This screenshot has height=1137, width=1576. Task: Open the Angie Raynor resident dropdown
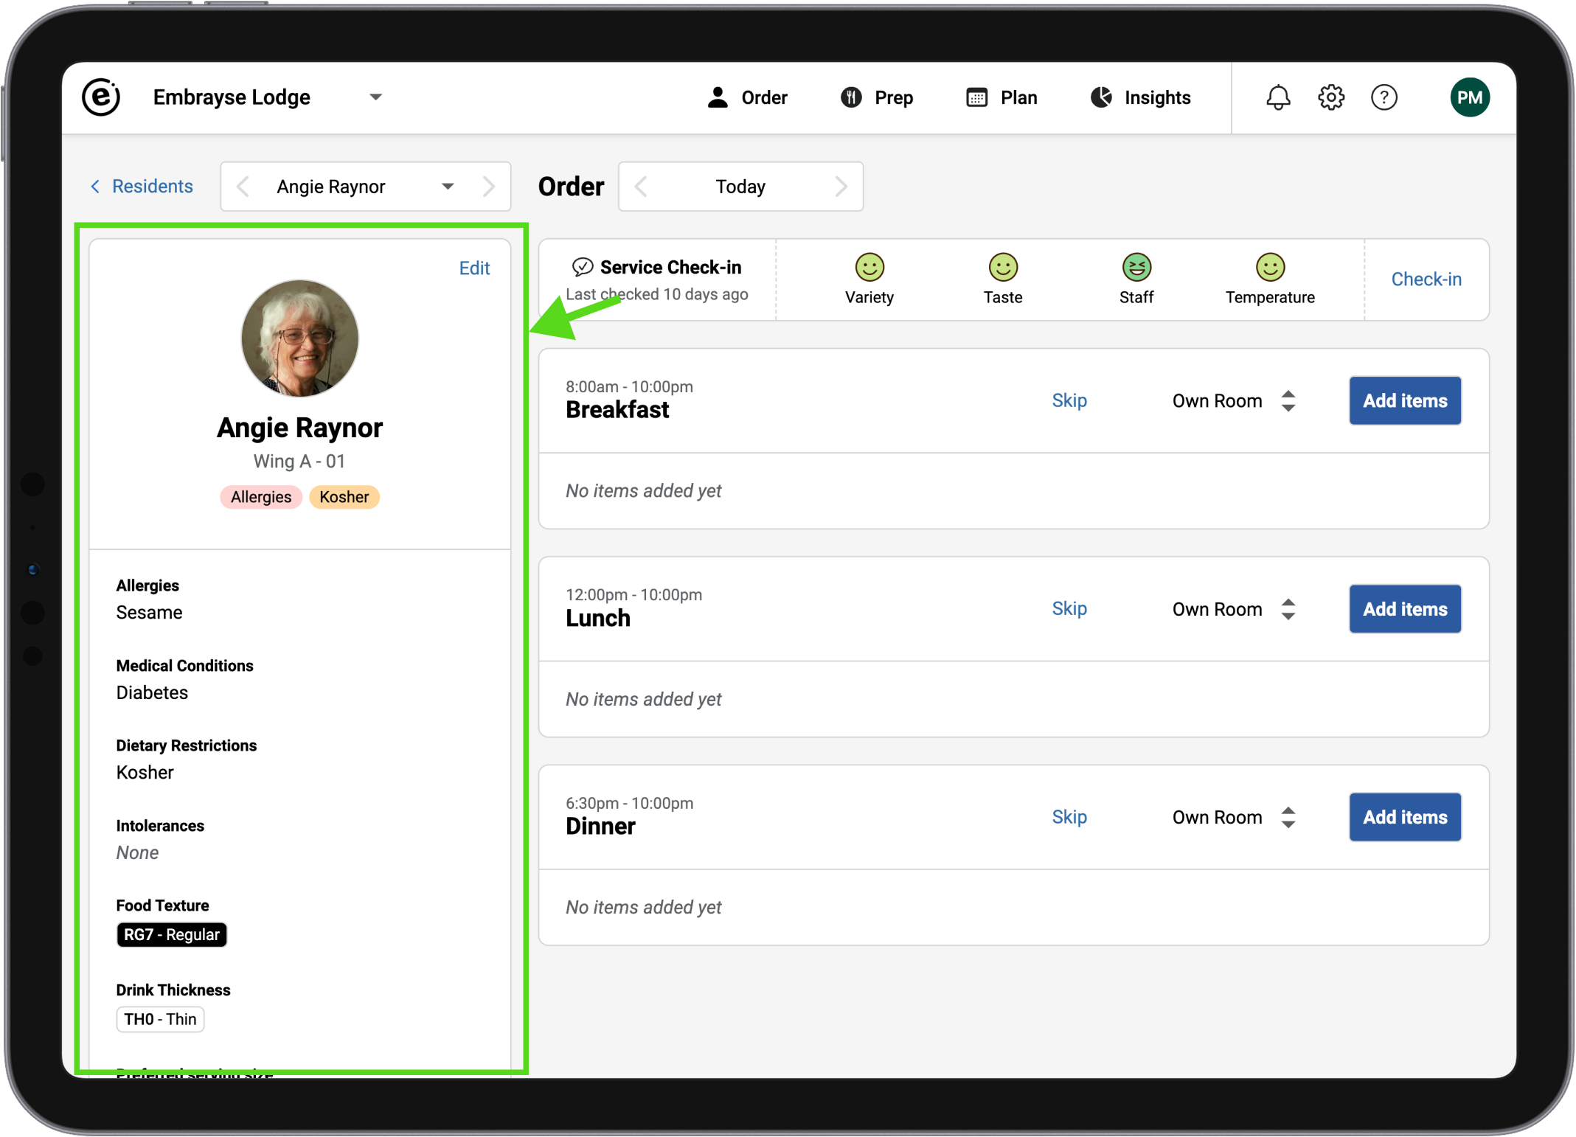(447, 187)
